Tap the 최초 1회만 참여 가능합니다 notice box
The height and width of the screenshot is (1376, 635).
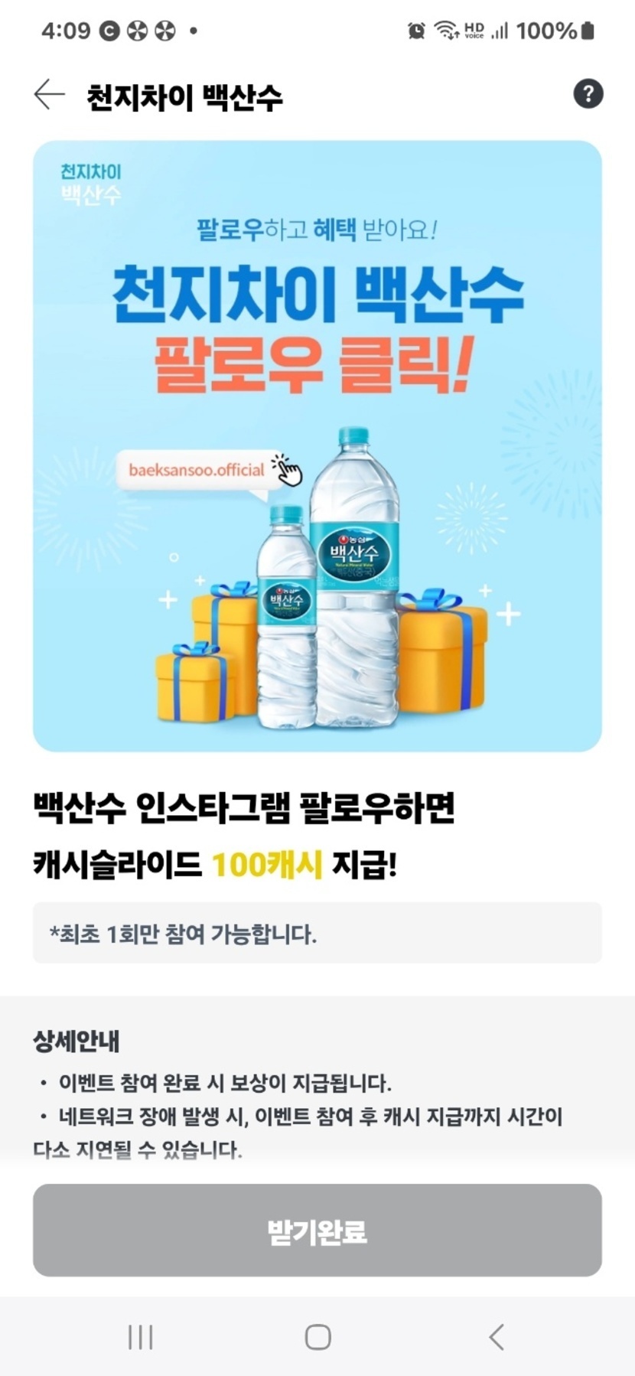pos(317,933)
